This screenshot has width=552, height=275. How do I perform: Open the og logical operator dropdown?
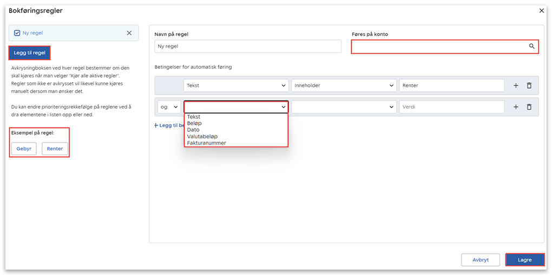click(x=169, y=107)
